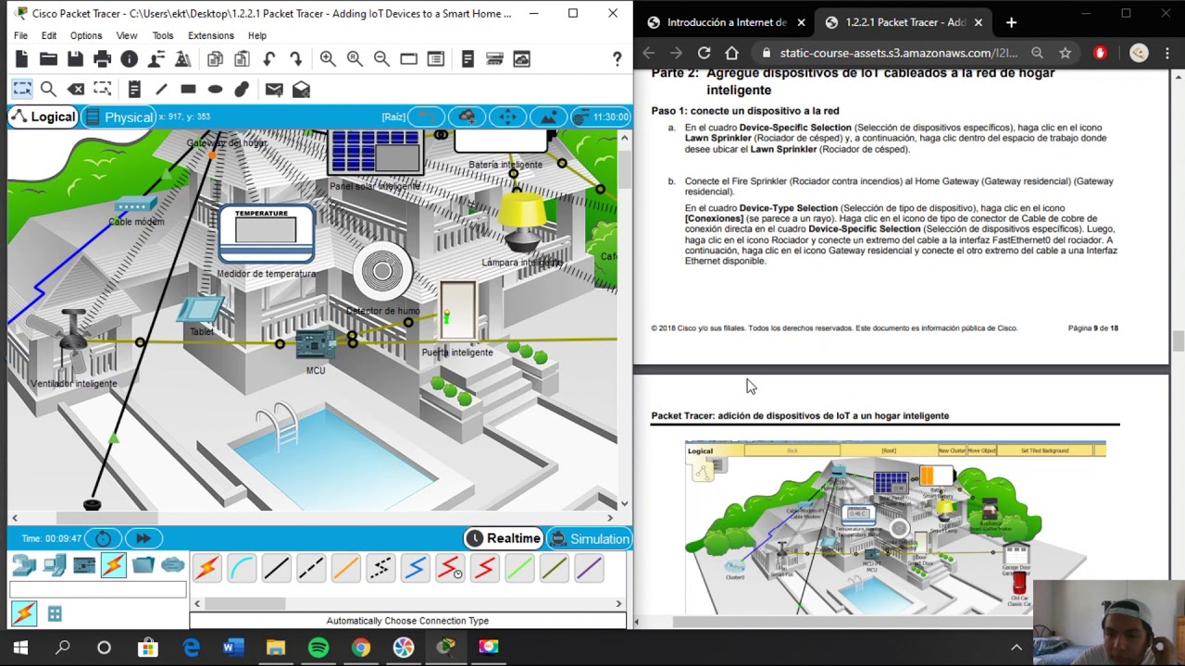Viewport: 1185px width, 666px height.
Task: Choose the light blue console cable
Action: click(242, 568)
